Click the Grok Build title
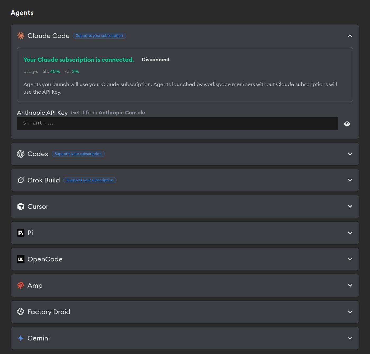This screenshot has height=354, width=370. pos(44,180)
